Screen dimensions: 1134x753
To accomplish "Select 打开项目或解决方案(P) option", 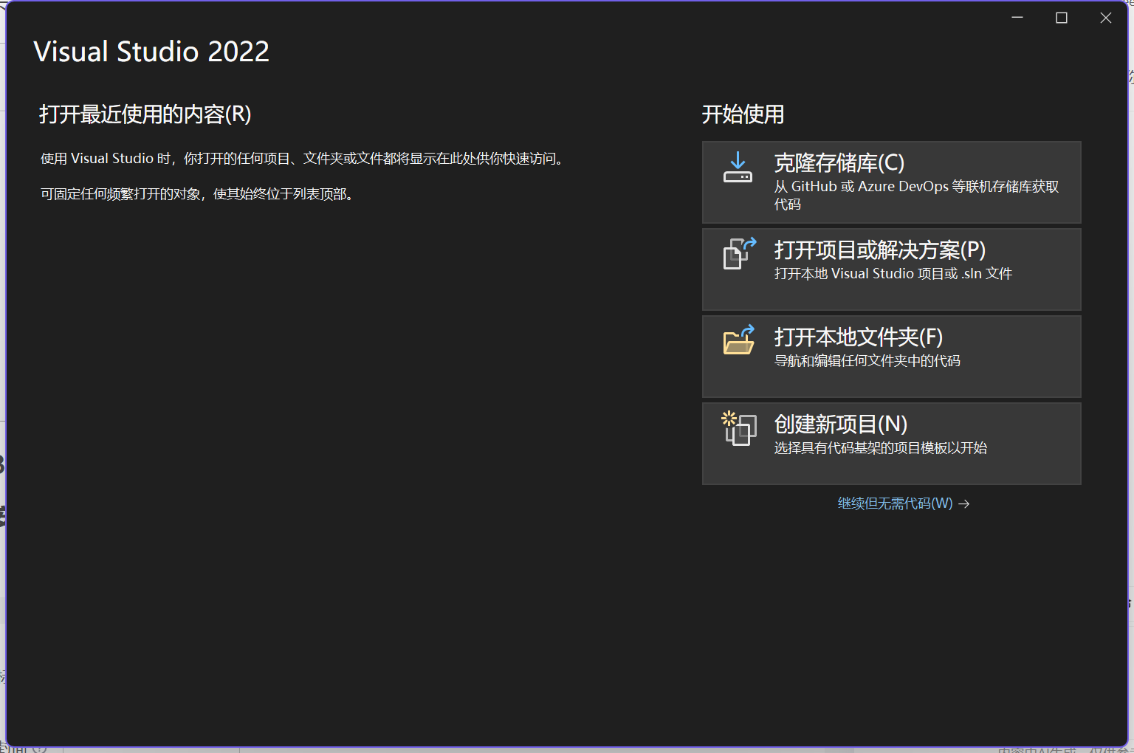I will [891, 269].
